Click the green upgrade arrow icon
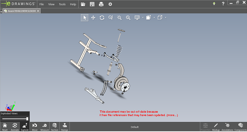Viewport: 247px width, 132px height. tap(214, 4)
